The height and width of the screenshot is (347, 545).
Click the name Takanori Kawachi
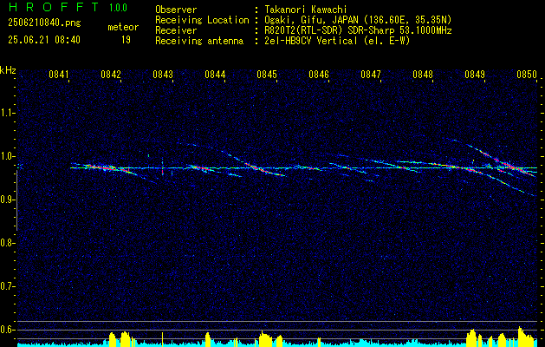click(305, 10)
